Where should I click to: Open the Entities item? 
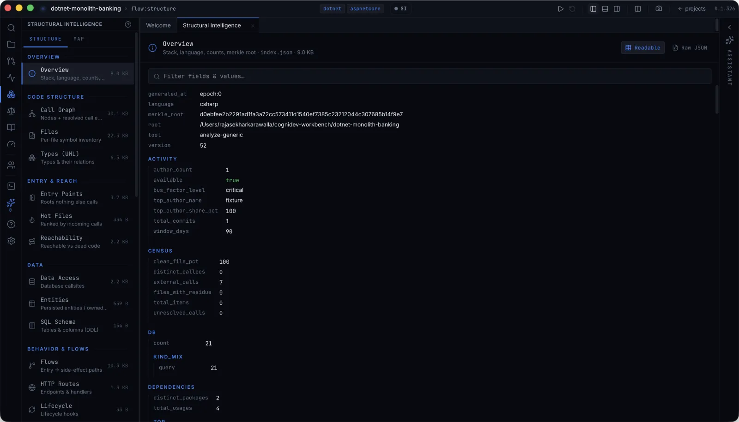pyautogui.click(x=78, y=304)
